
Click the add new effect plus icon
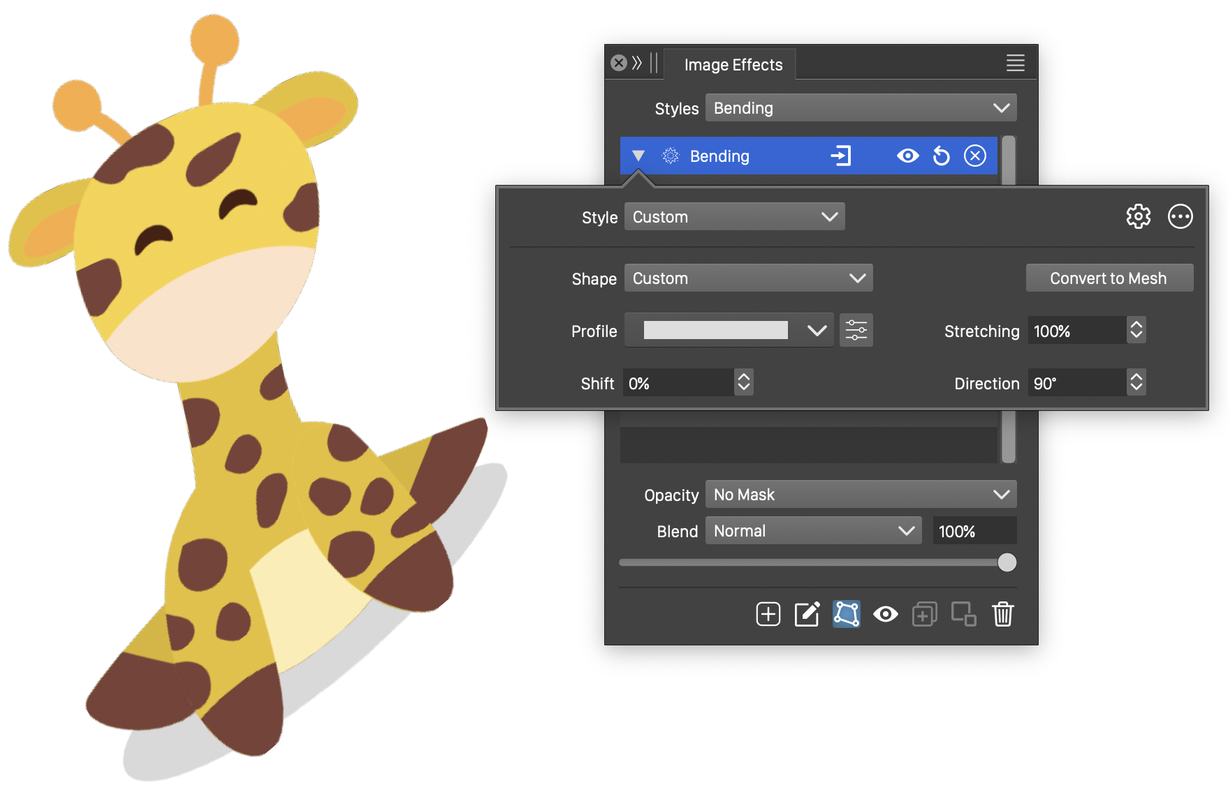pyautogui.click(x=768, y=614)
